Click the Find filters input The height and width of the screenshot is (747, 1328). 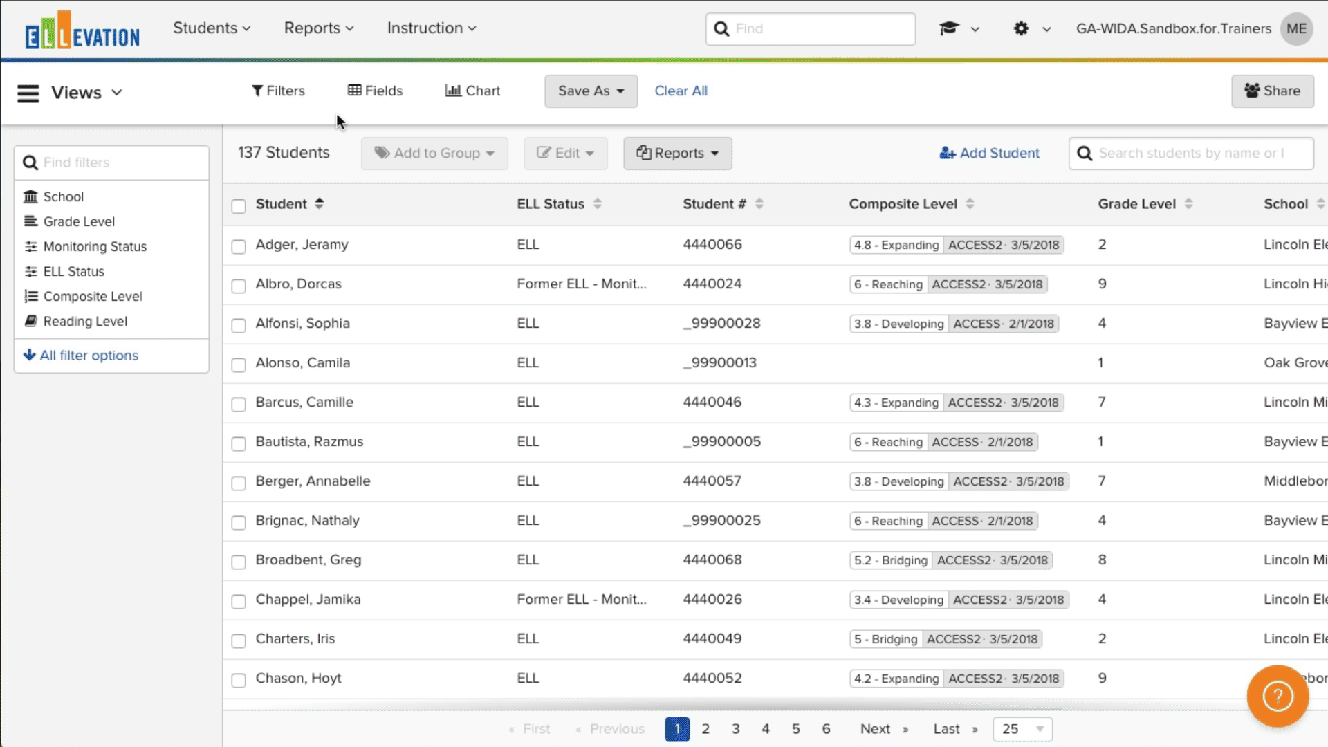tap(111, 163)
